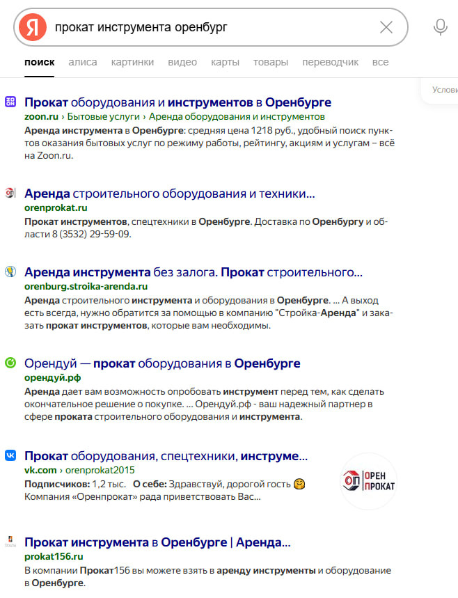Screen dimensions: 458x598
Task: Open result "Прокат инструмента в Оренбурге | Аренда"
Action: [157, 542]
